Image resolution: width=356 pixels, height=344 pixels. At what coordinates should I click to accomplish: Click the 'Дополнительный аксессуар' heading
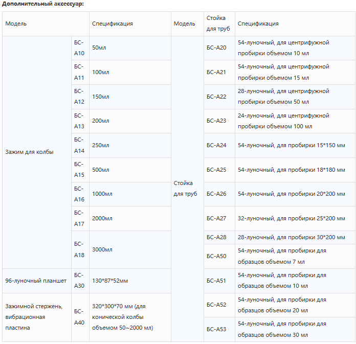coord(43,4)
